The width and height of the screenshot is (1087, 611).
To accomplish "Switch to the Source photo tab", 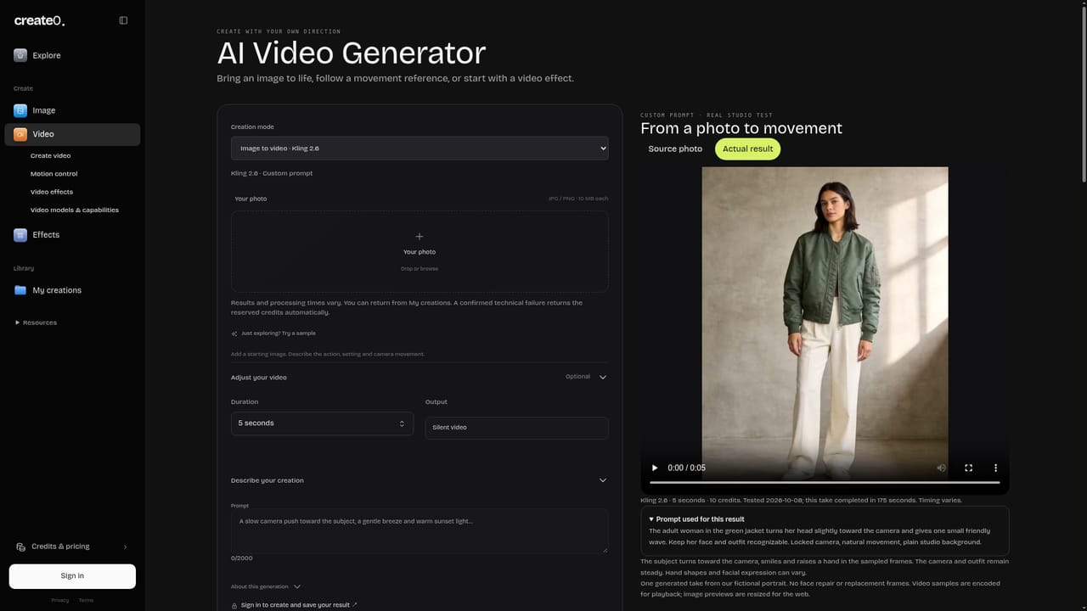I will [675, 149].
